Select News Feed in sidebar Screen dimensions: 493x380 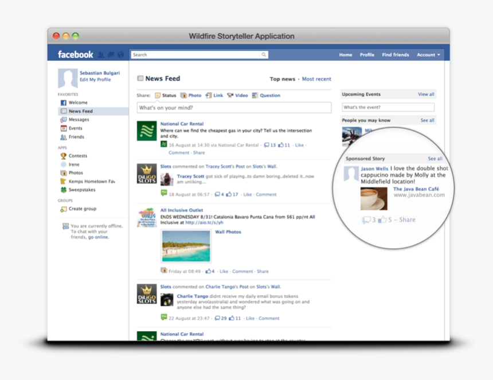(x=93, y=111)
